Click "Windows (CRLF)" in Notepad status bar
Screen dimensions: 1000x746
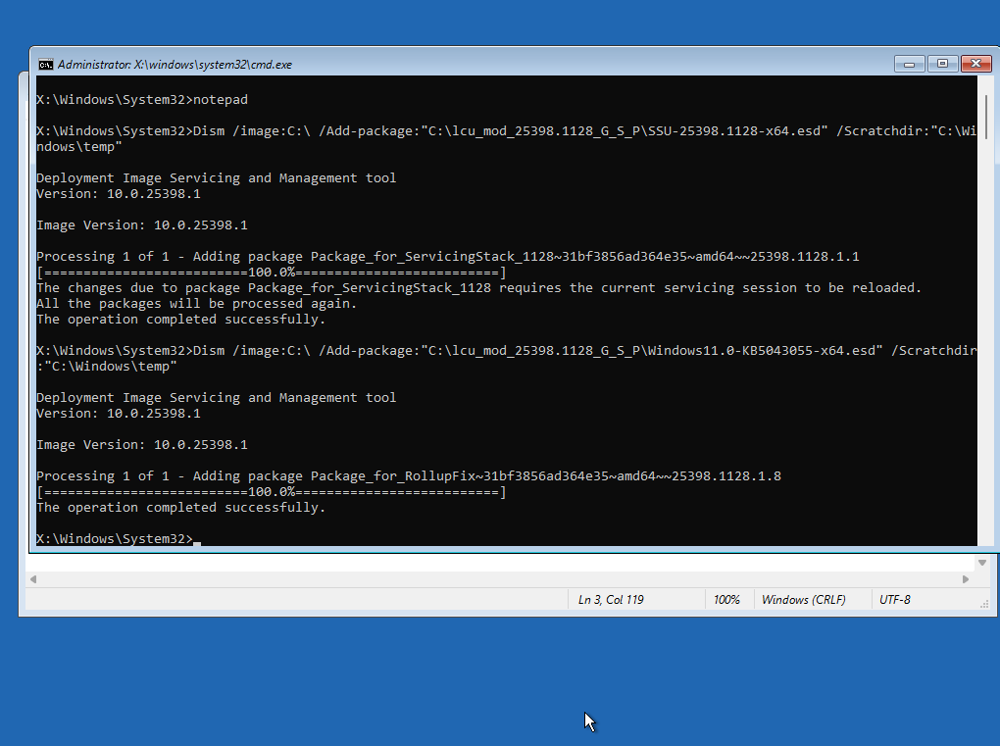coord(804,599)
